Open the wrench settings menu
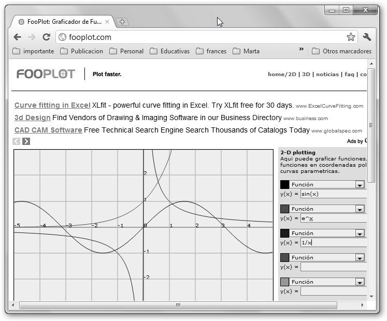 367,37
